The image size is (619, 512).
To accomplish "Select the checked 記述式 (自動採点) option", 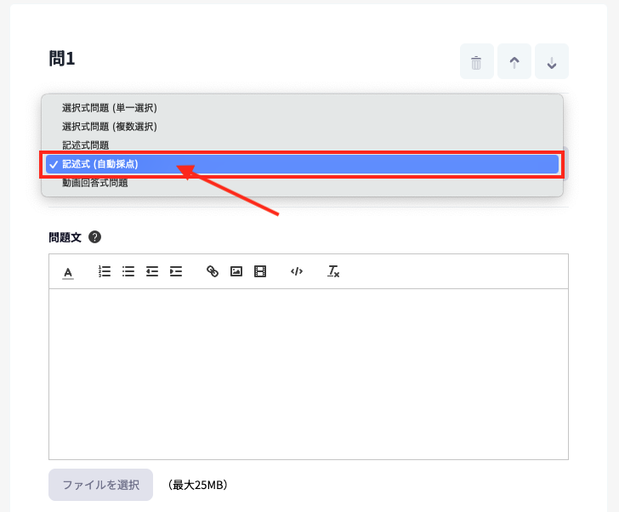I will coord(302,164).
